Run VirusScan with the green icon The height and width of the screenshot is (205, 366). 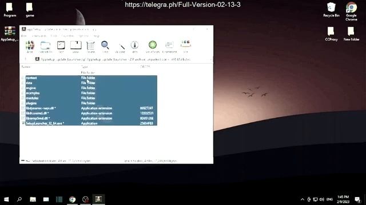tap(153, 47)
